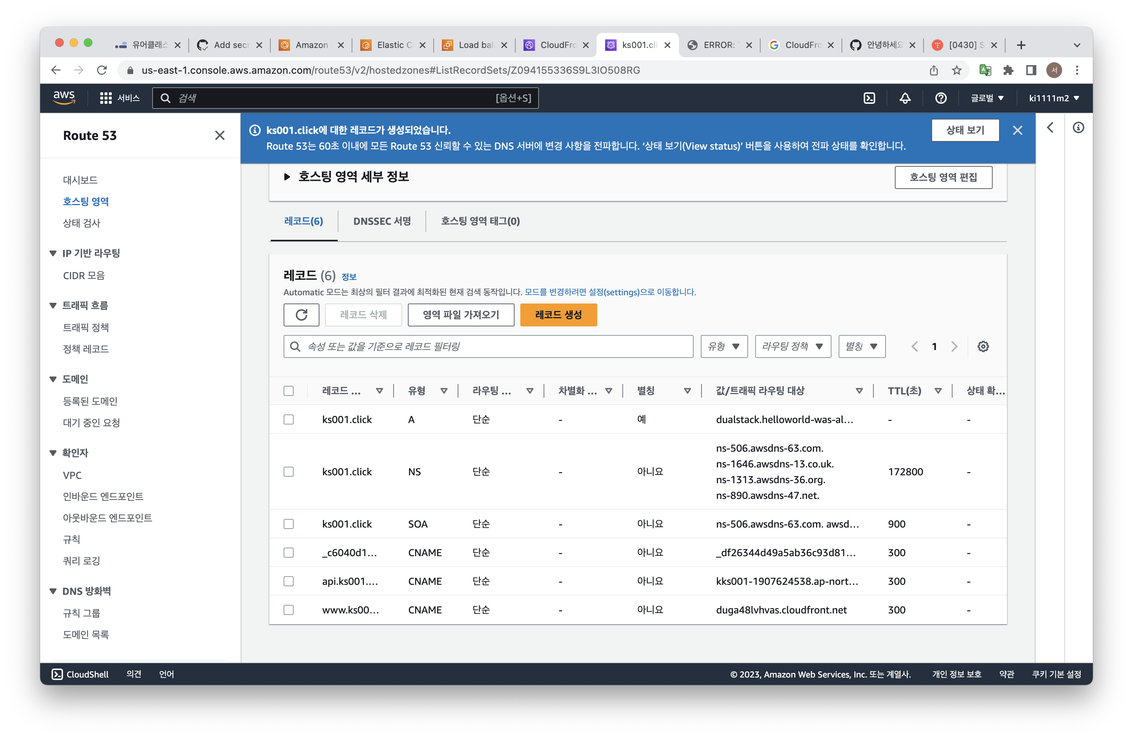The height and width of the screenshot is (738, 1133).
Task: Check the ks001.click SOA record
Action: (289, 524)
